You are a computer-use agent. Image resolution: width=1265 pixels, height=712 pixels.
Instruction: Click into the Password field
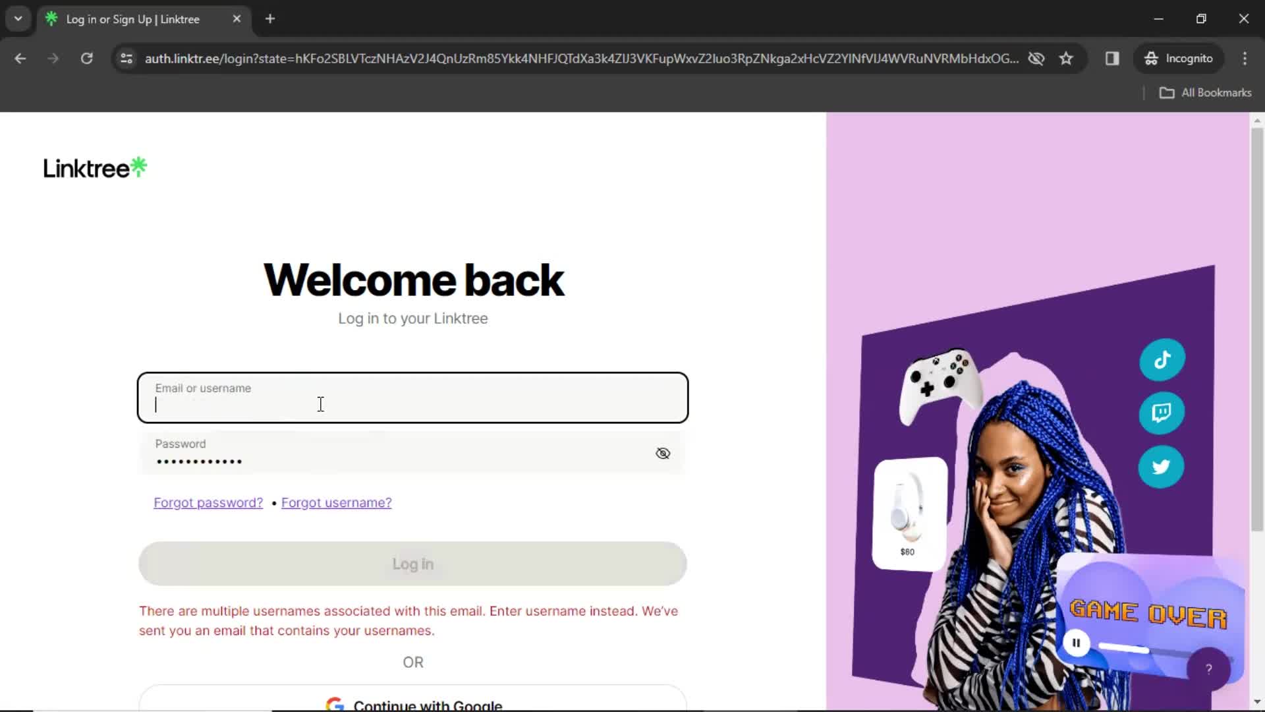tap(413, 453)
